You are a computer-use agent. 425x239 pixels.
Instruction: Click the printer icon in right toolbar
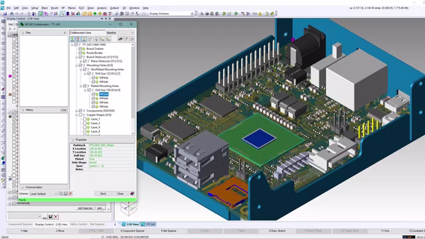click(x=207, y=13)
